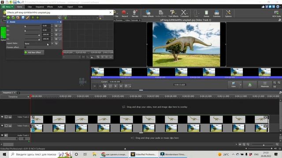Screen dimensions: 282x158
Task: Collapse Video Track 1 with its triangle
Action: click(2, 126)
